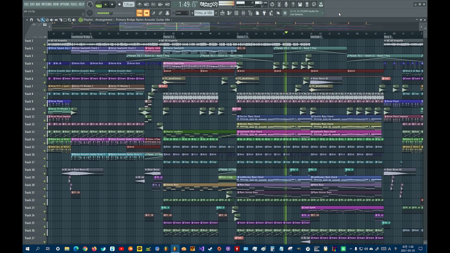Open the channel rack view icon
This screenshot has height=253, width=450.
click(236, 13)
